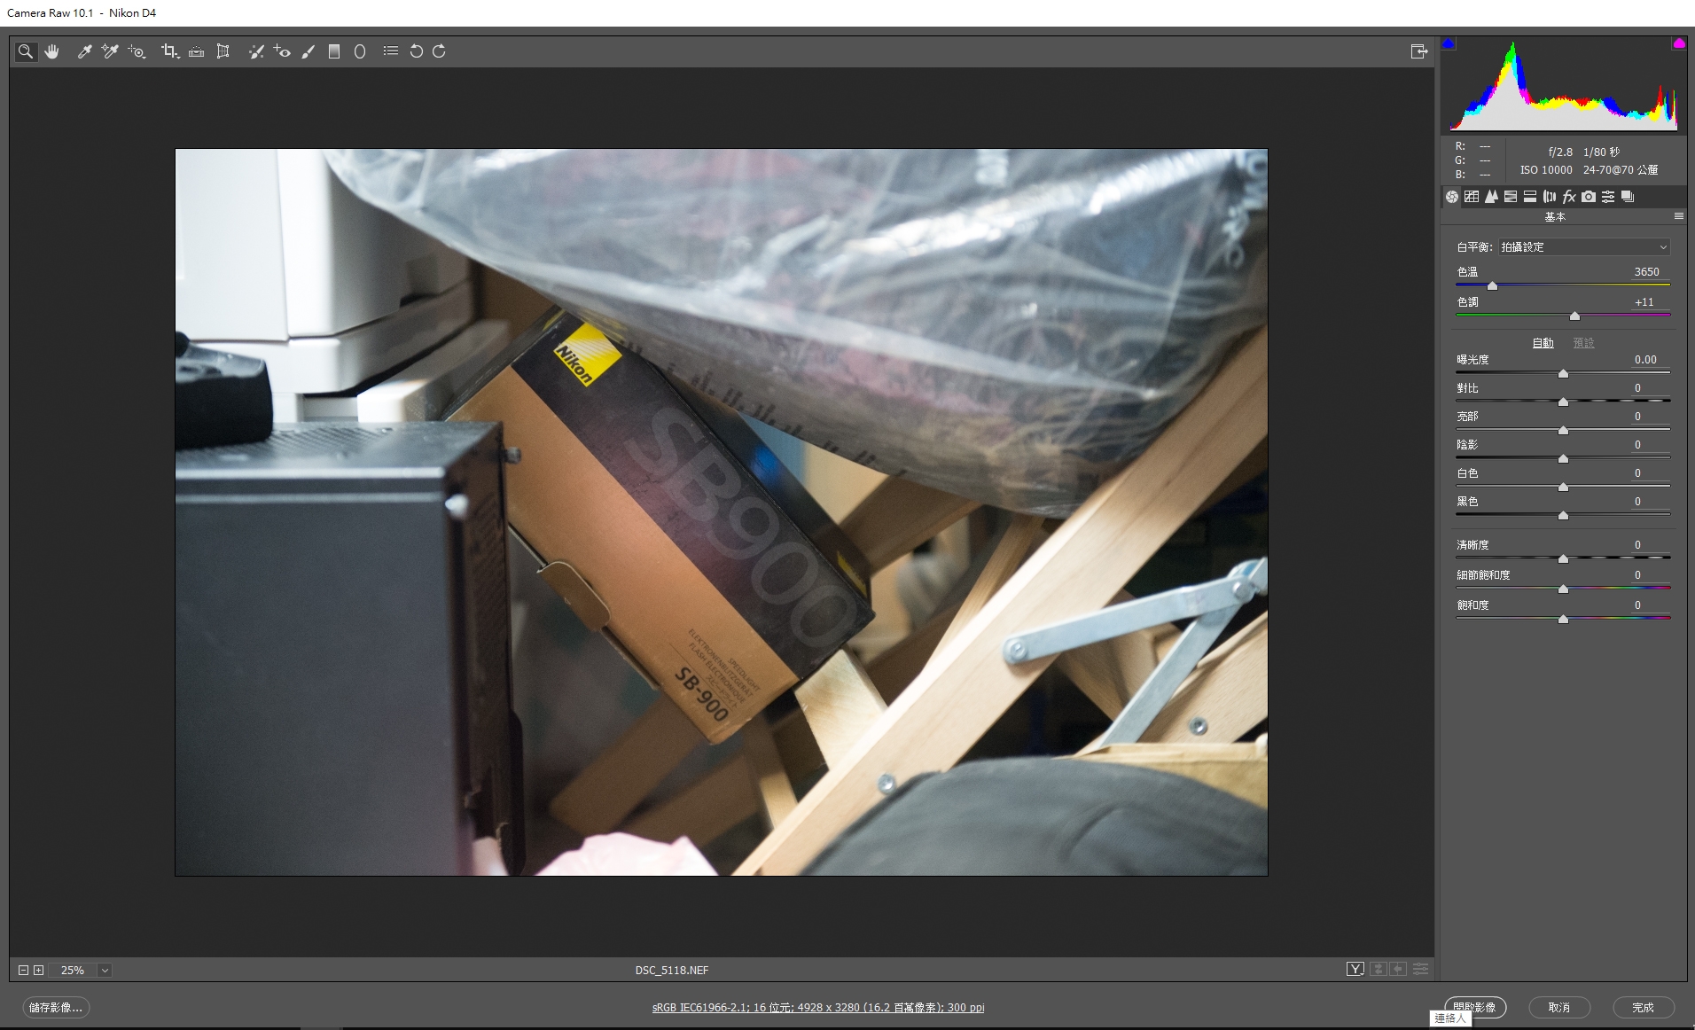Select the Zoom tool

click(x=26, y=51)
